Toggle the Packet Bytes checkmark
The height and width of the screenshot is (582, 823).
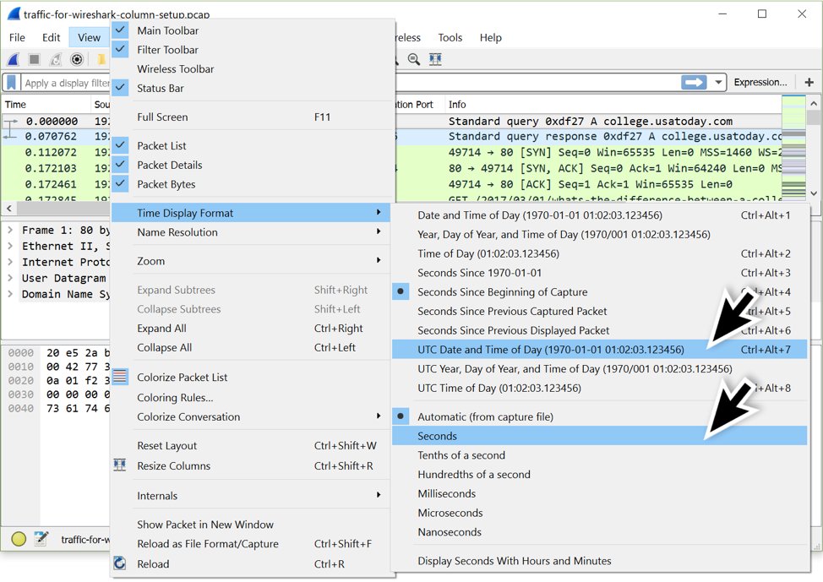point(120,183)
